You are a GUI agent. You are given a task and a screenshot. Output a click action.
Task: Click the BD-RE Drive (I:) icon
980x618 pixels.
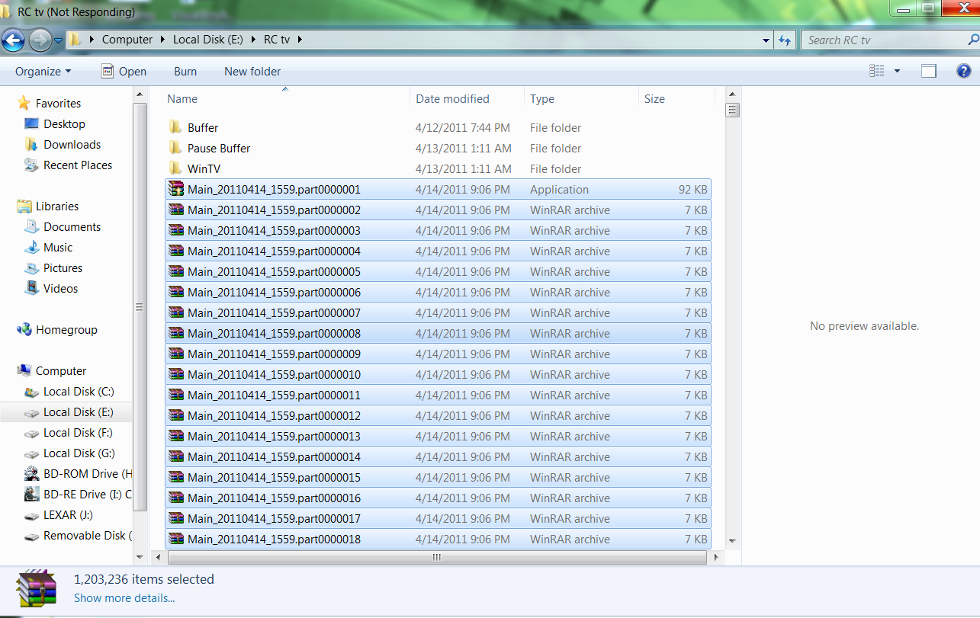(x=31, y=494)
